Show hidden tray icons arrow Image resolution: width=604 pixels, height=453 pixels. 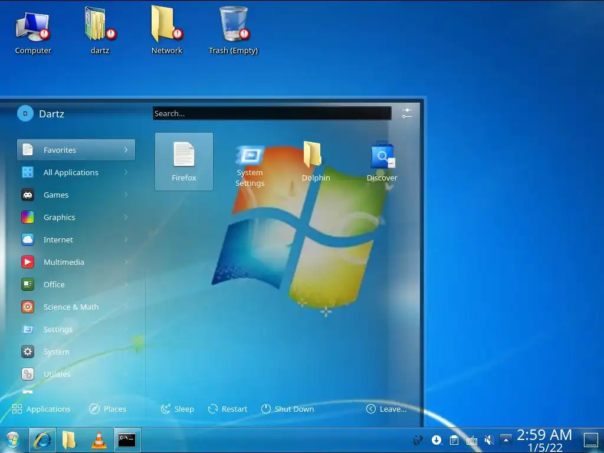pyautogui.click(x=506, y=439)
